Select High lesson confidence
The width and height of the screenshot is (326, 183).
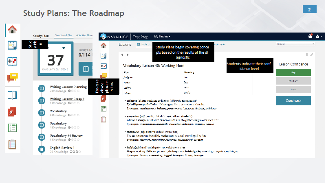[293, 72]
